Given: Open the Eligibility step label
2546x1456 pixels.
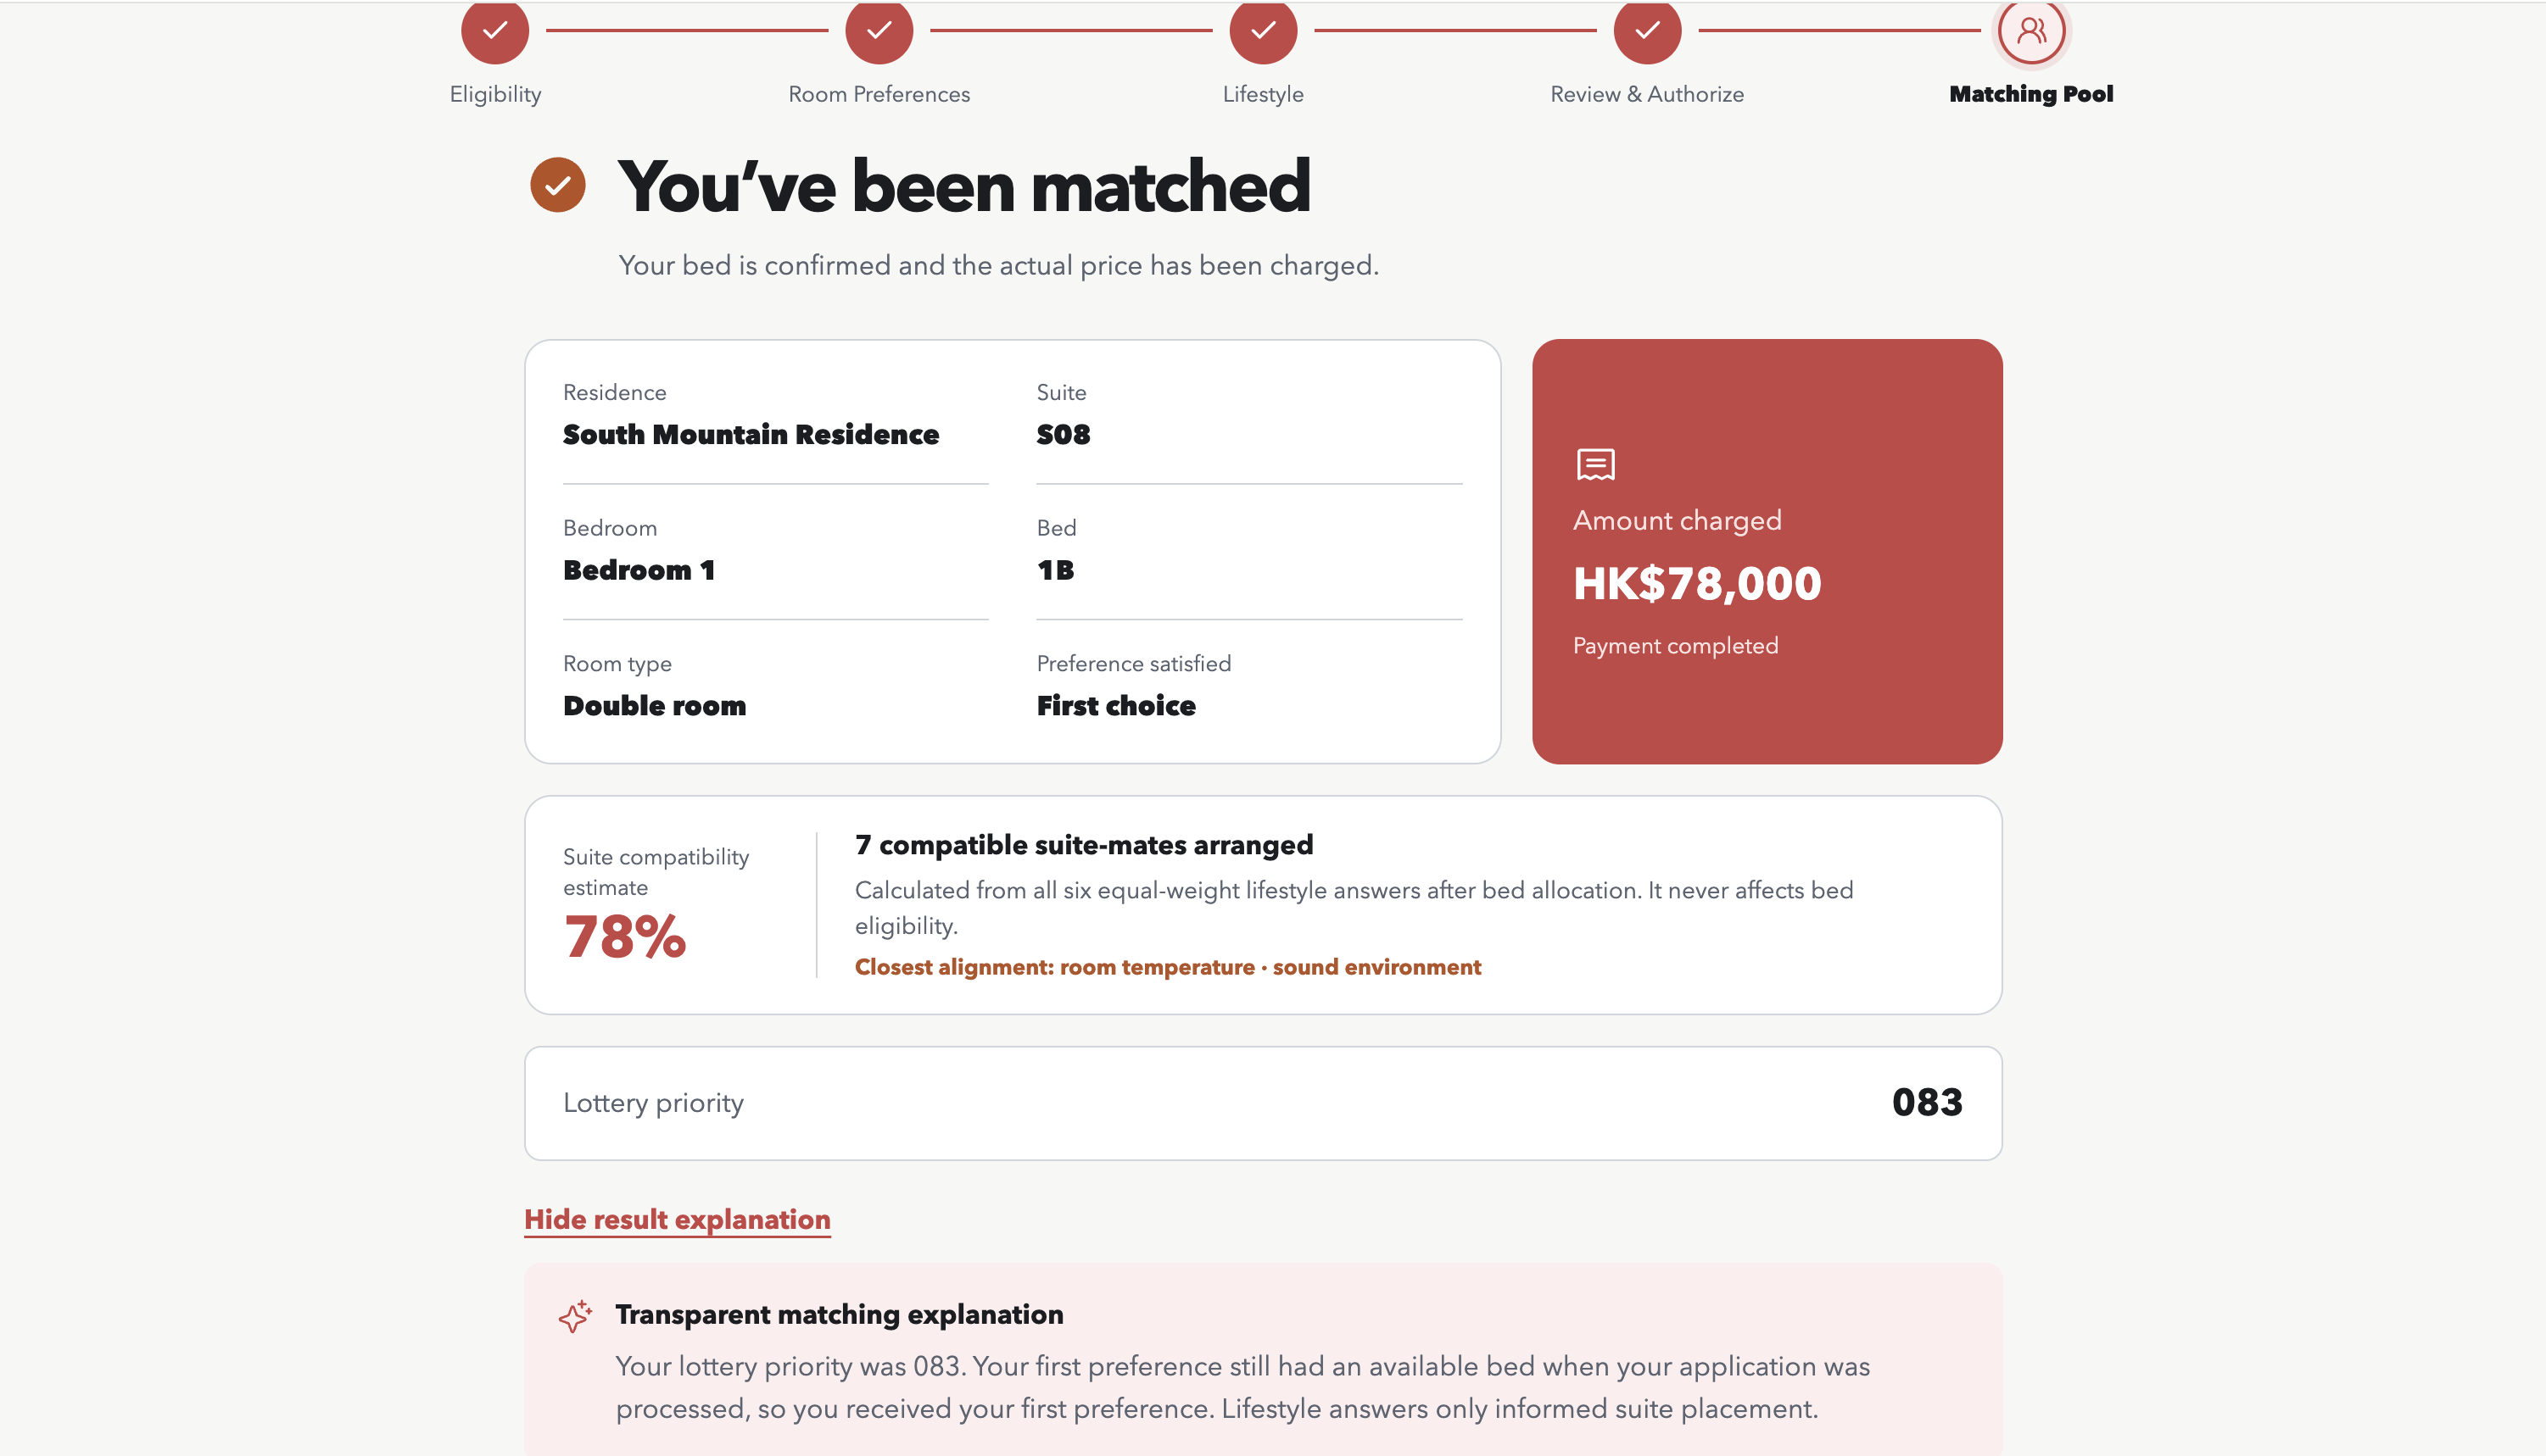Looking at the screenshot, I should tap(495, 94).
